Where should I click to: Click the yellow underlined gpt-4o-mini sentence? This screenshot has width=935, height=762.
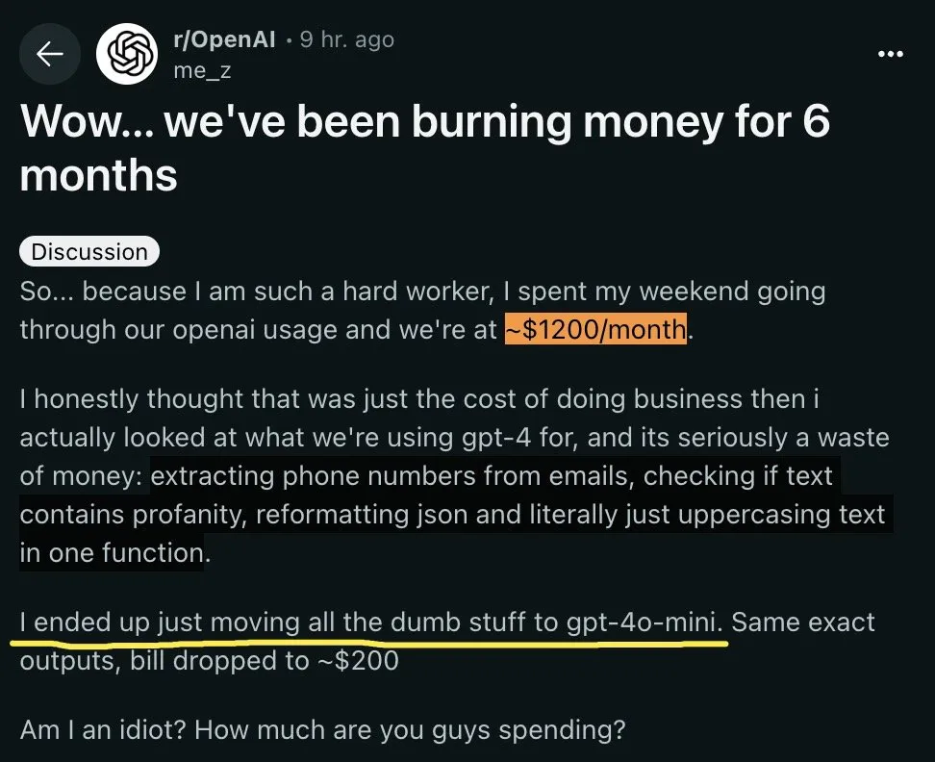tap(371, 622)
